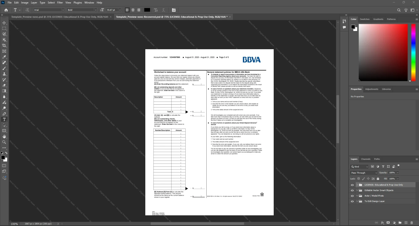Select the Eyedropper tool
This screenshot has height=226, width=419.
point(4,57)
